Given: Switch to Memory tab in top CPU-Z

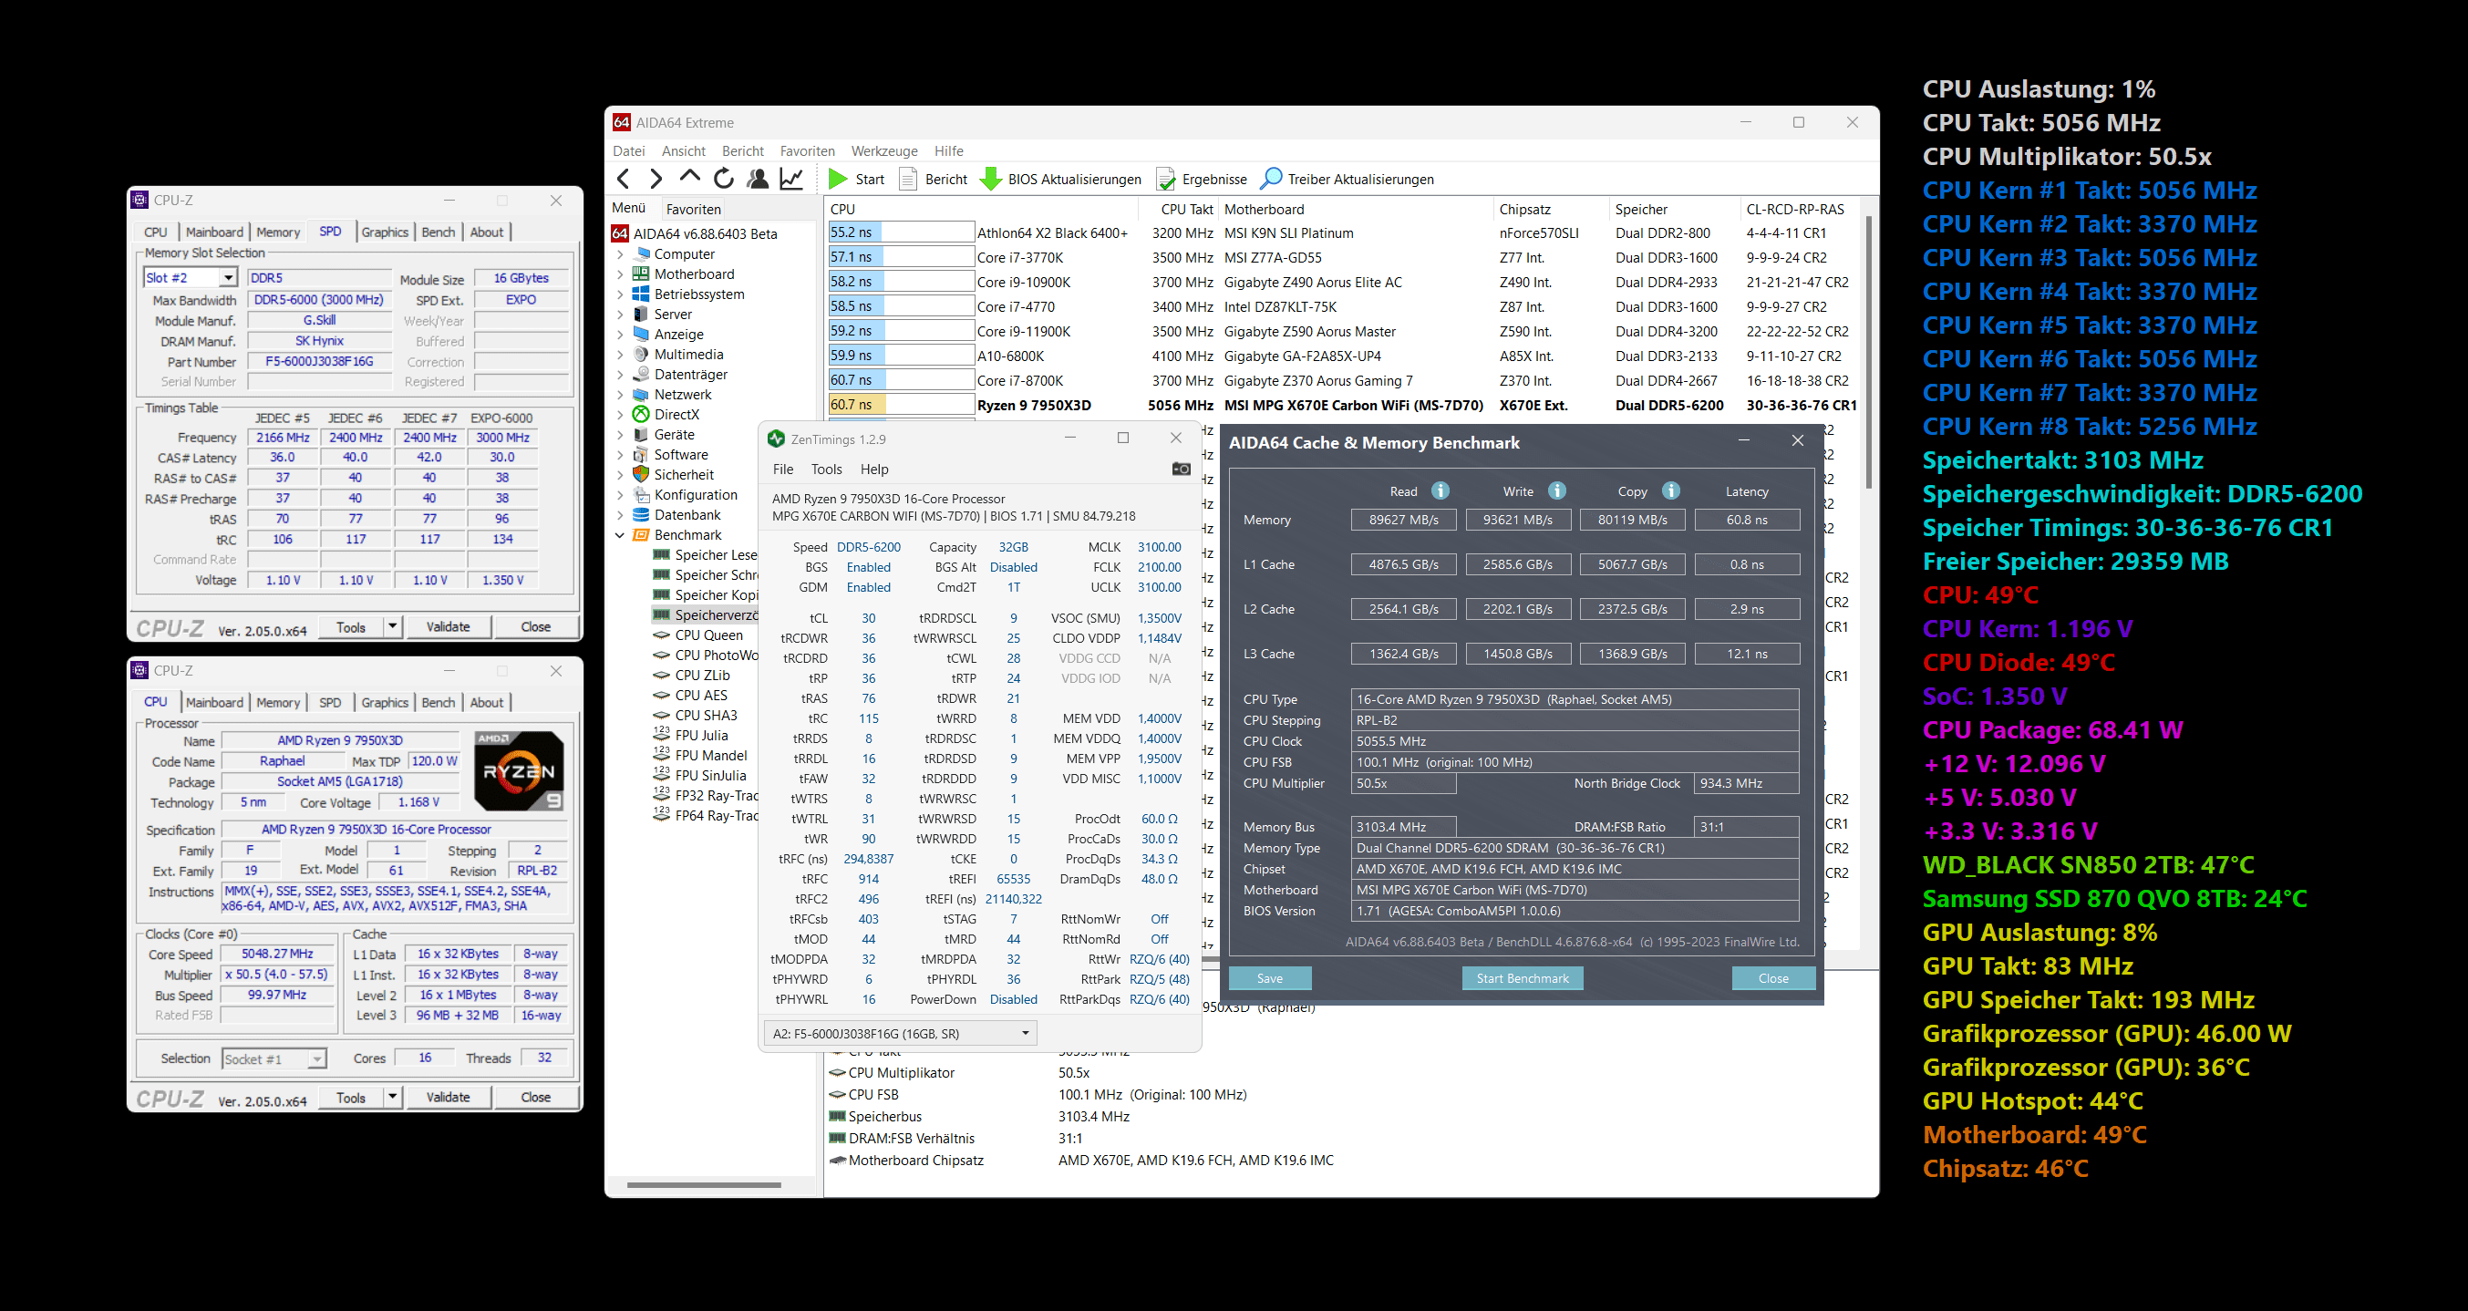Looking at the screenshot, I should click(278, 232).
